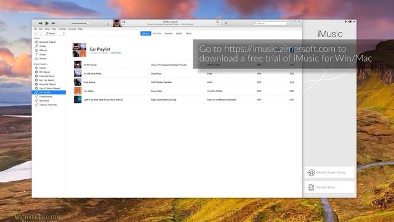The height and width of the screenshot is (222, 394).
Task: Toggle the repeat button in iTunes
Action: click(218, 22)
